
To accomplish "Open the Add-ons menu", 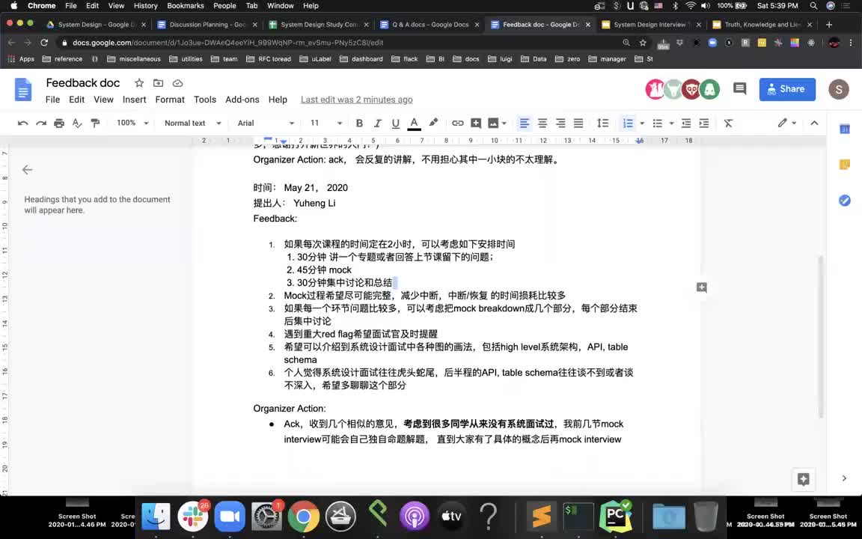I will pyautogui.click(x=242, y=100).
